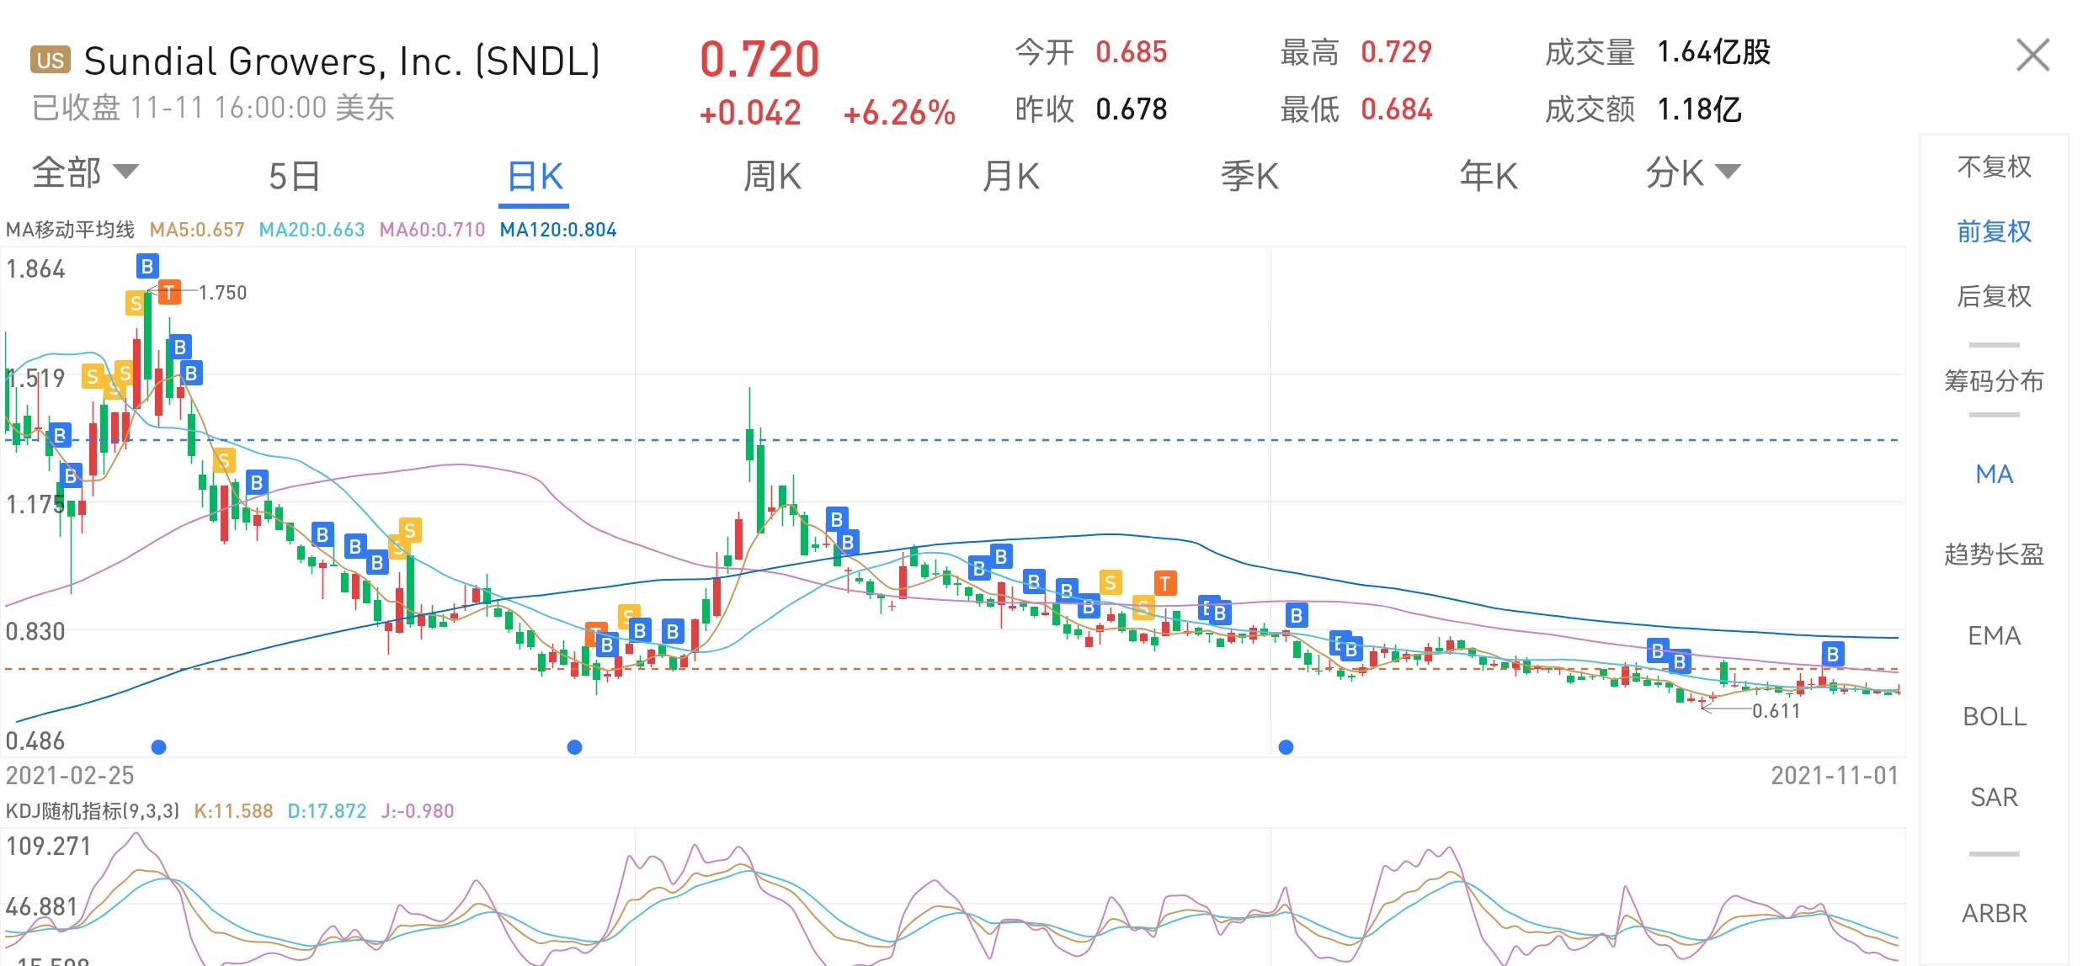Enable the SAR indicator

(x=1994, y=797)
